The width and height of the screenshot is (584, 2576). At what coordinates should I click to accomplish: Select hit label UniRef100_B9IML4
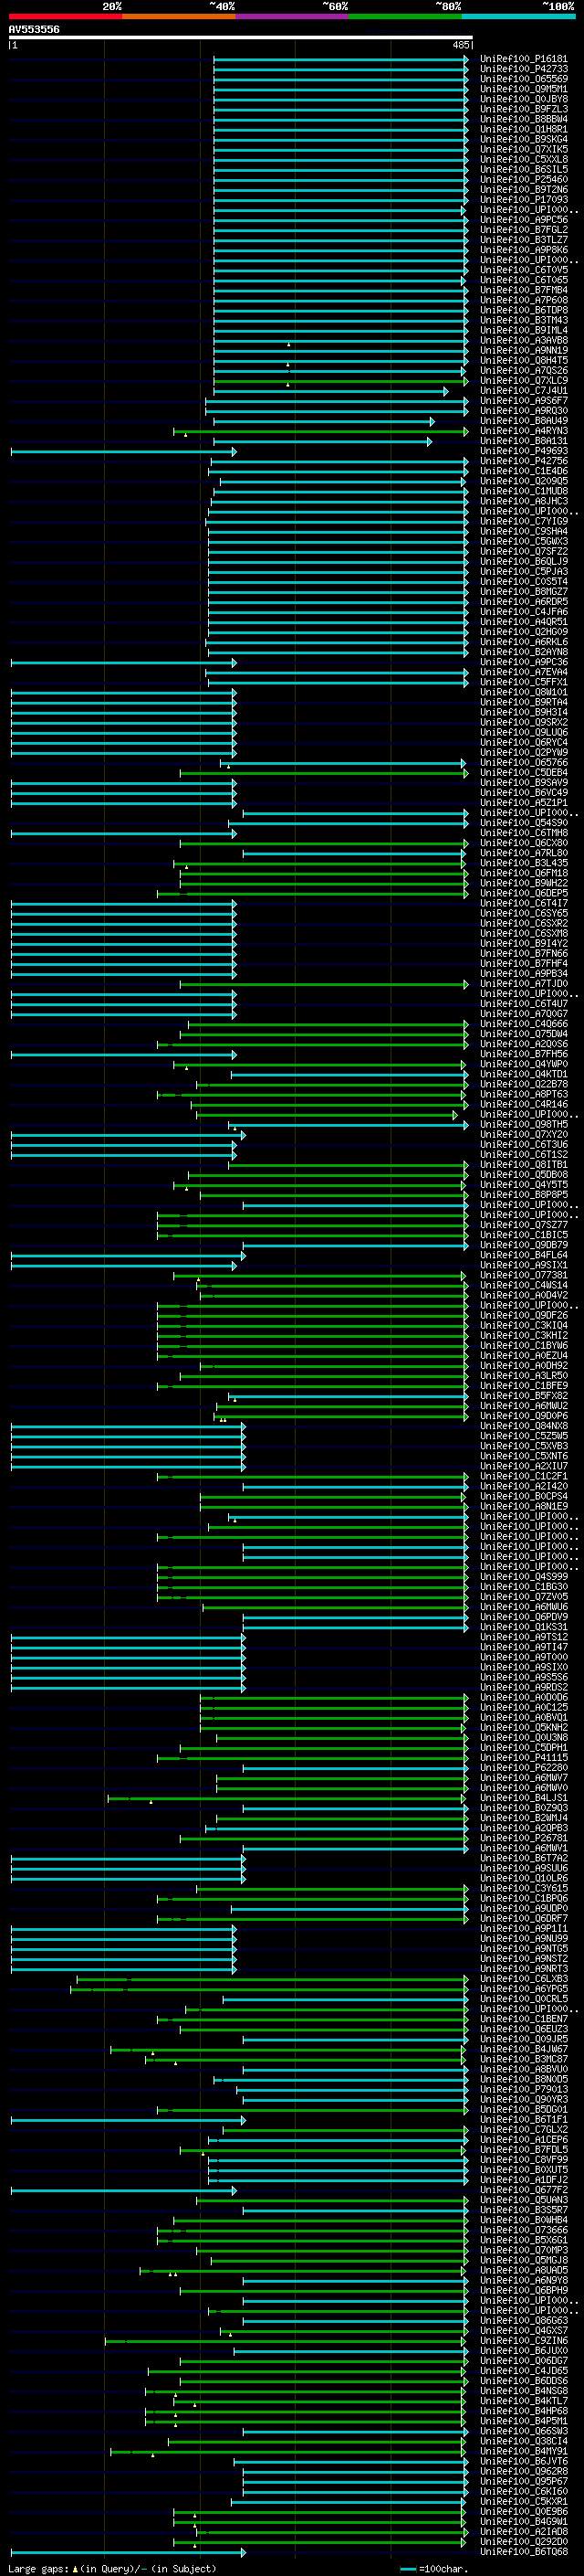click(523, 330)
